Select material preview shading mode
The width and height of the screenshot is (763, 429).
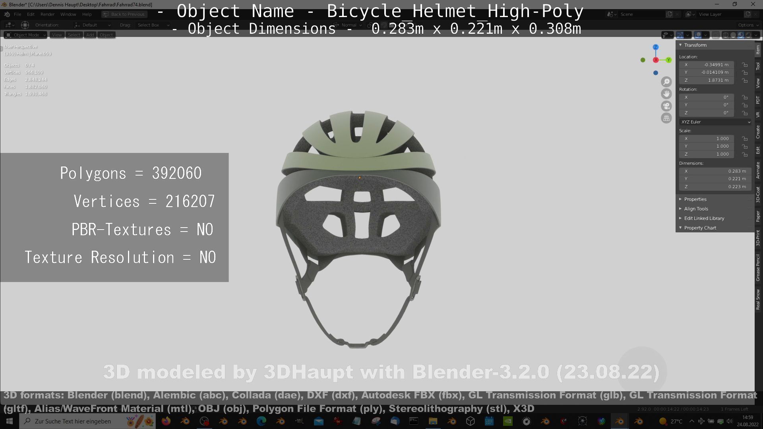coord(741,35)
